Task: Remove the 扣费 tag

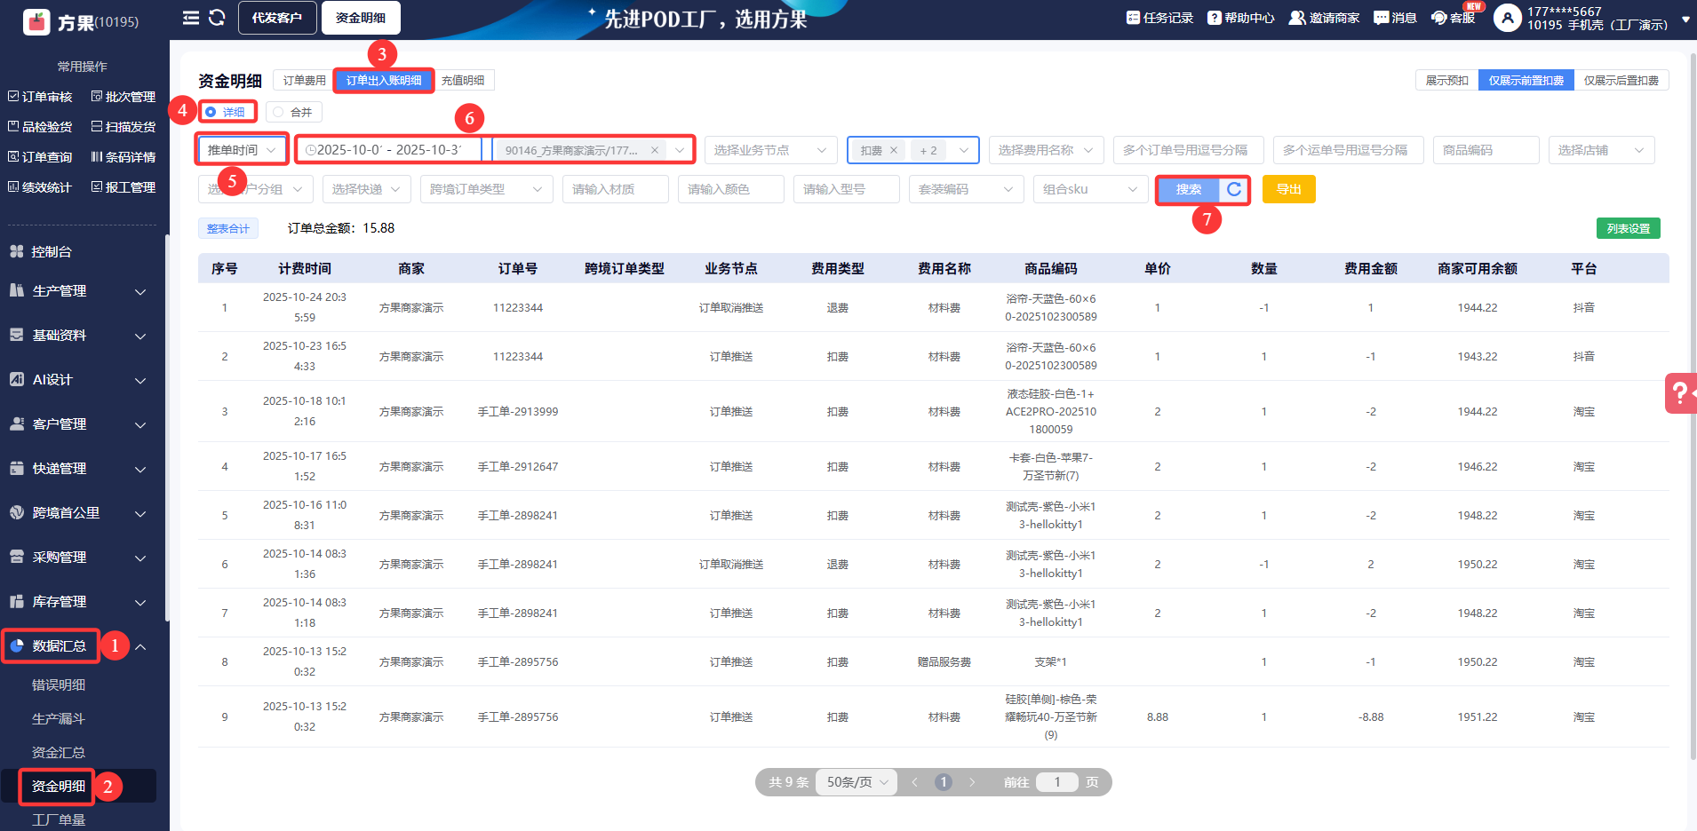Action: (894, 150)
